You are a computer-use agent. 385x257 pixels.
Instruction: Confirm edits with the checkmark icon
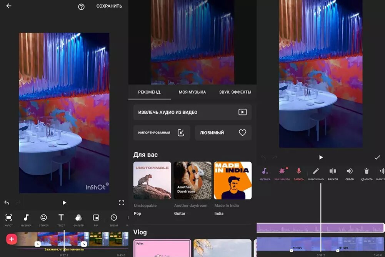(x=377, y=157)
